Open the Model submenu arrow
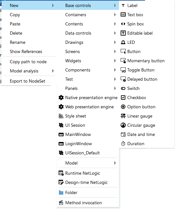 [x=115, y=163]
